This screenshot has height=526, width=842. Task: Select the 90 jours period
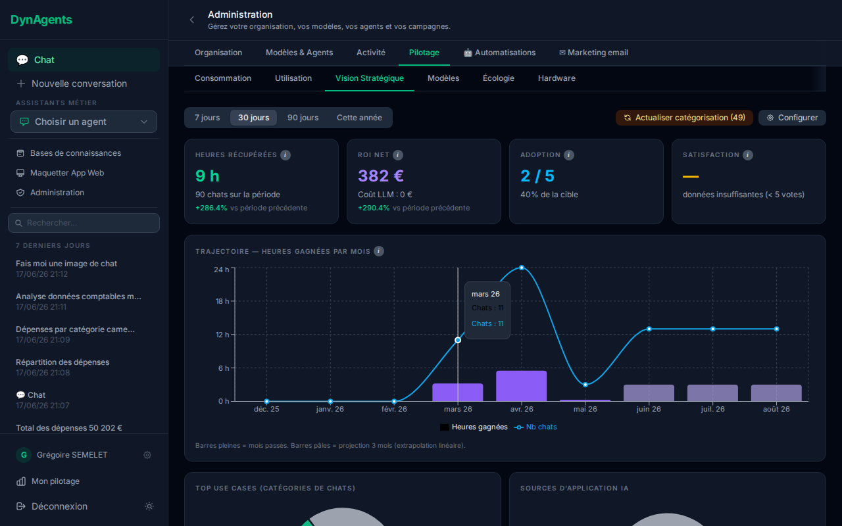coord(303,118)
